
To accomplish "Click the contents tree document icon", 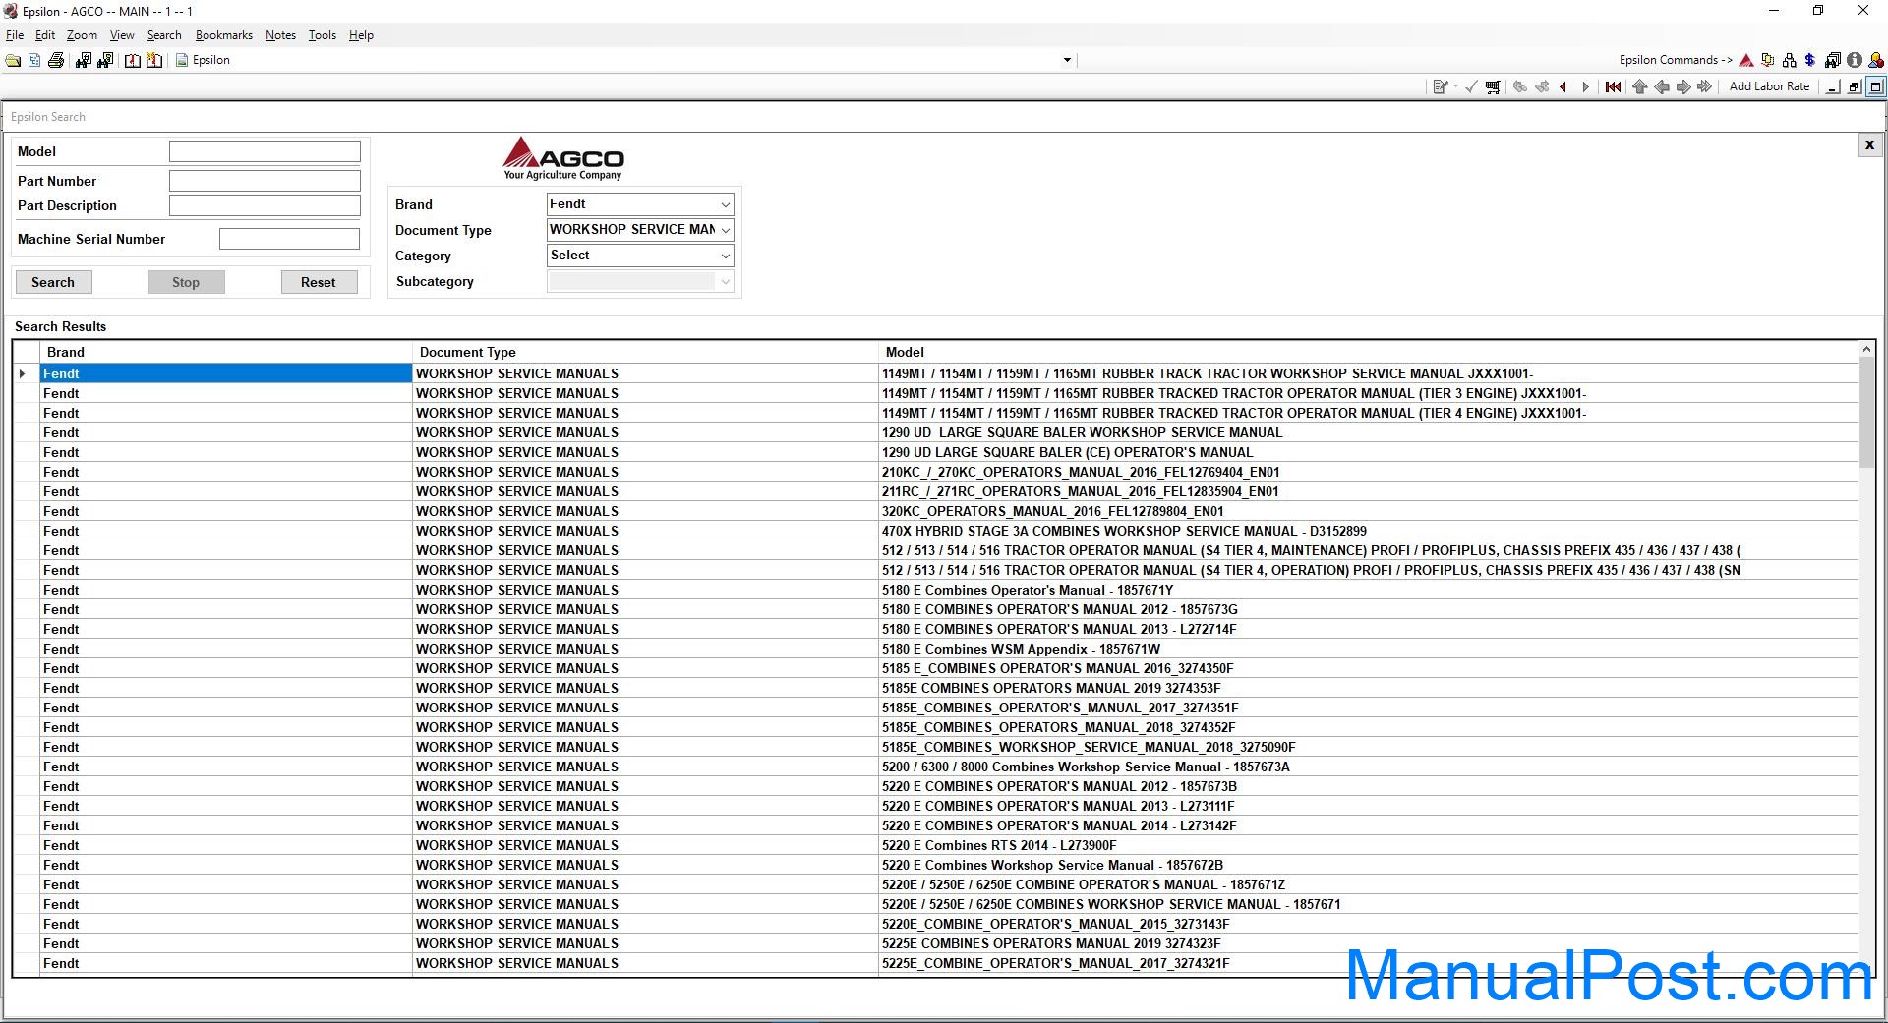I will [x=34, y=60].
